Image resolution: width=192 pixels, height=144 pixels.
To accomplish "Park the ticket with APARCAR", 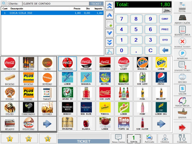I will [182, 55].
